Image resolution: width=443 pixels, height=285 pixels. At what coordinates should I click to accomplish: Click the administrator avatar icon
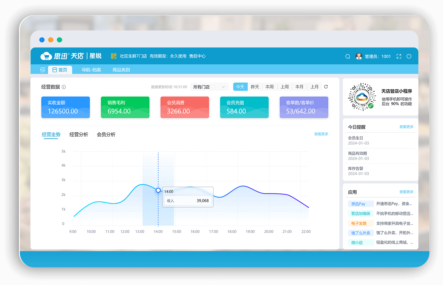359,56
